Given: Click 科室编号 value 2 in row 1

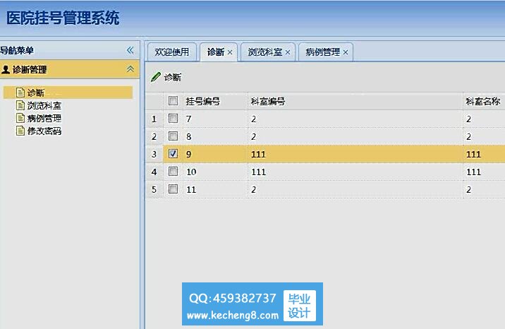Looking at the screenshot, I should tap(253, 119).
